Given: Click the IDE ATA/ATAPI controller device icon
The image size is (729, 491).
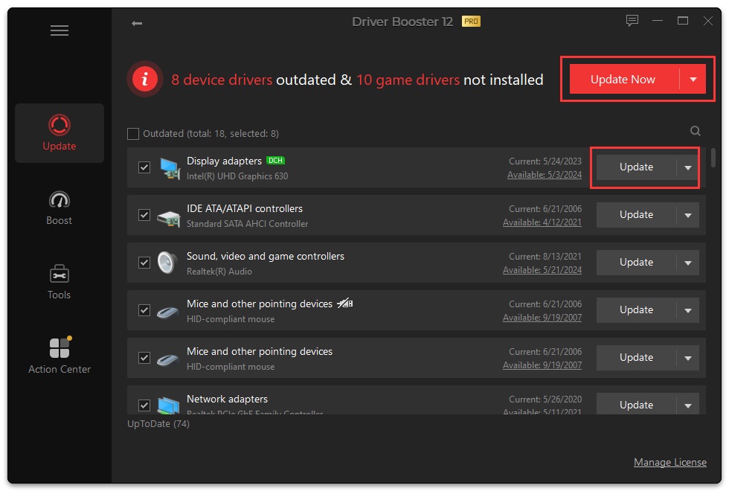Looking at the screenshot, I should pos(169,218).
